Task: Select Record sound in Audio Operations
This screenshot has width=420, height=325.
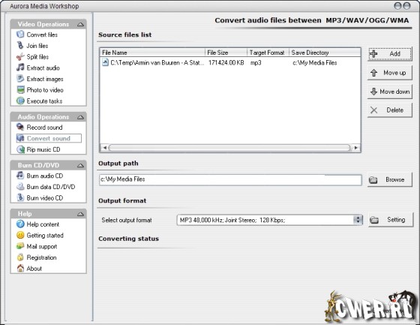Action: 44,127
